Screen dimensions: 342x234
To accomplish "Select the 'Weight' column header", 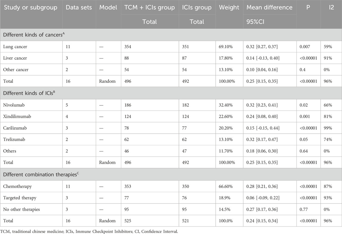I will tap(229, 7).
